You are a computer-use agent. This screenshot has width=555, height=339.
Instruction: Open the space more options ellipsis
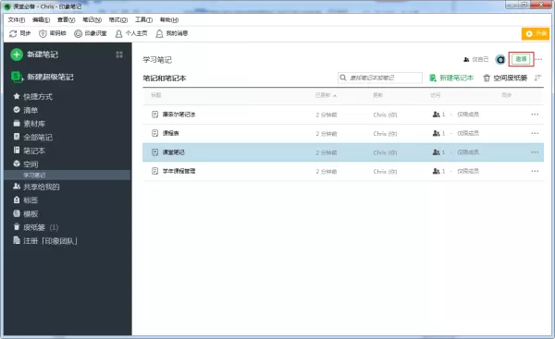point(538,59)
